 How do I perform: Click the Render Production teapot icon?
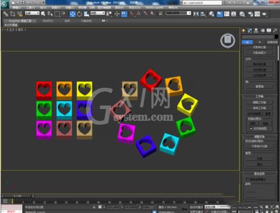tap(264, 14)
